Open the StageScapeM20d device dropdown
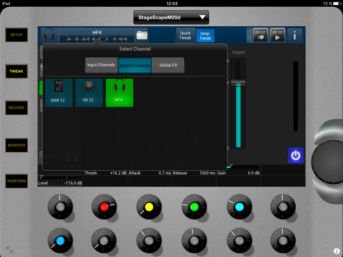The image size is (343, 257). click(x=171, y=17)
